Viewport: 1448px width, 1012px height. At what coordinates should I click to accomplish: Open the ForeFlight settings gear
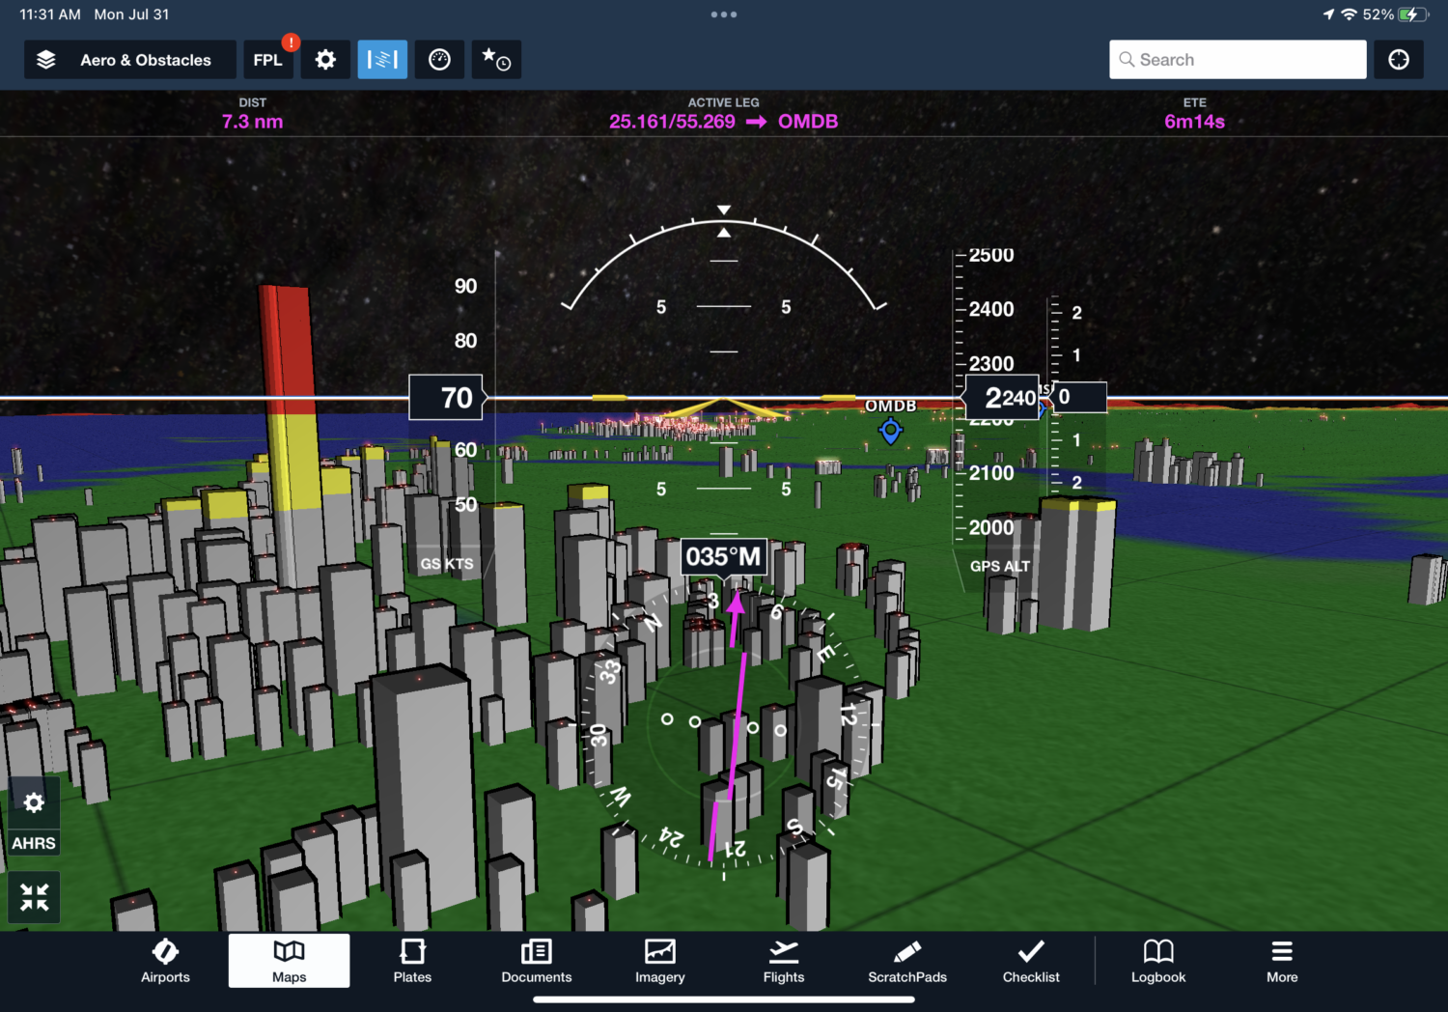325,59
